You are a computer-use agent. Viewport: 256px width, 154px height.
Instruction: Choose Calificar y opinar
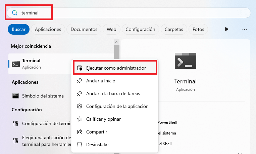pyautogui.click(x=115, y=119)
